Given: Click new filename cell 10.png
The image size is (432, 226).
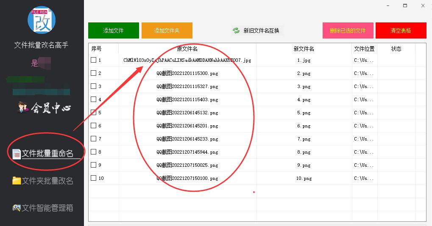Looking at the screenshot, I should click(304, 178).
